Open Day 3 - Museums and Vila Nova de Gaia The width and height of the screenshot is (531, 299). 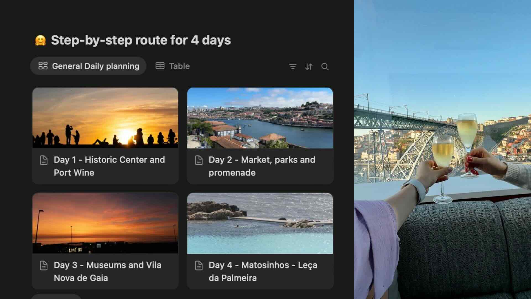point(108,271)
